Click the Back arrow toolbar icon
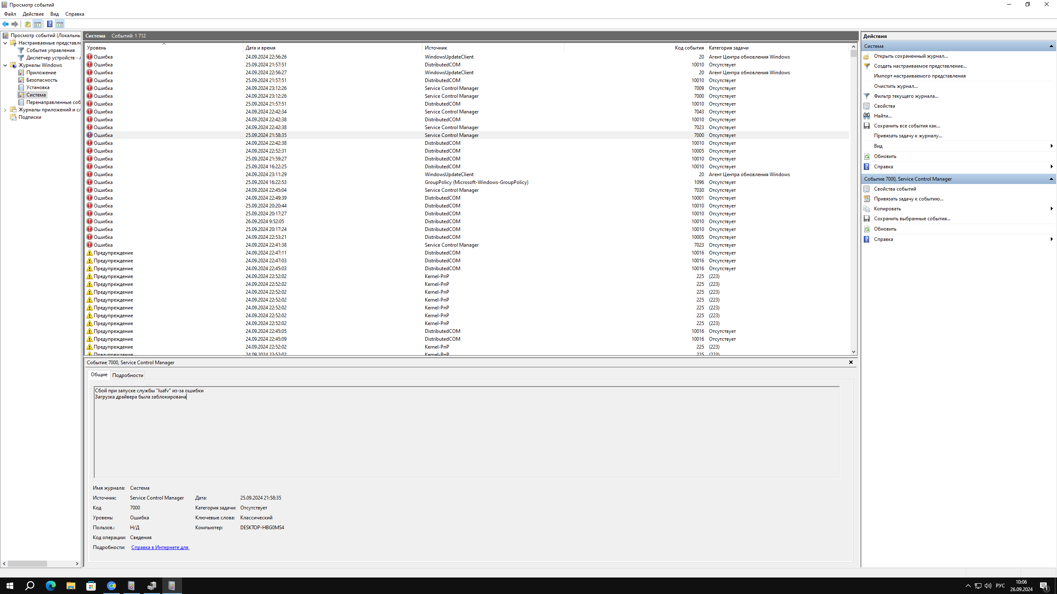The image size is (1057, 594). pyautogui.click(x=5, y=24)
